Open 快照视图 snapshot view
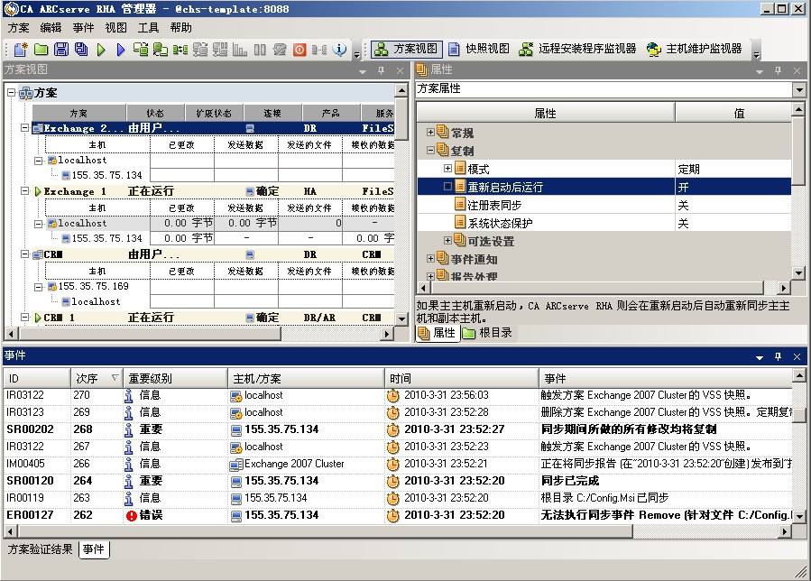The width and height of the screenshot is (811, 581). tap(478, 49)
